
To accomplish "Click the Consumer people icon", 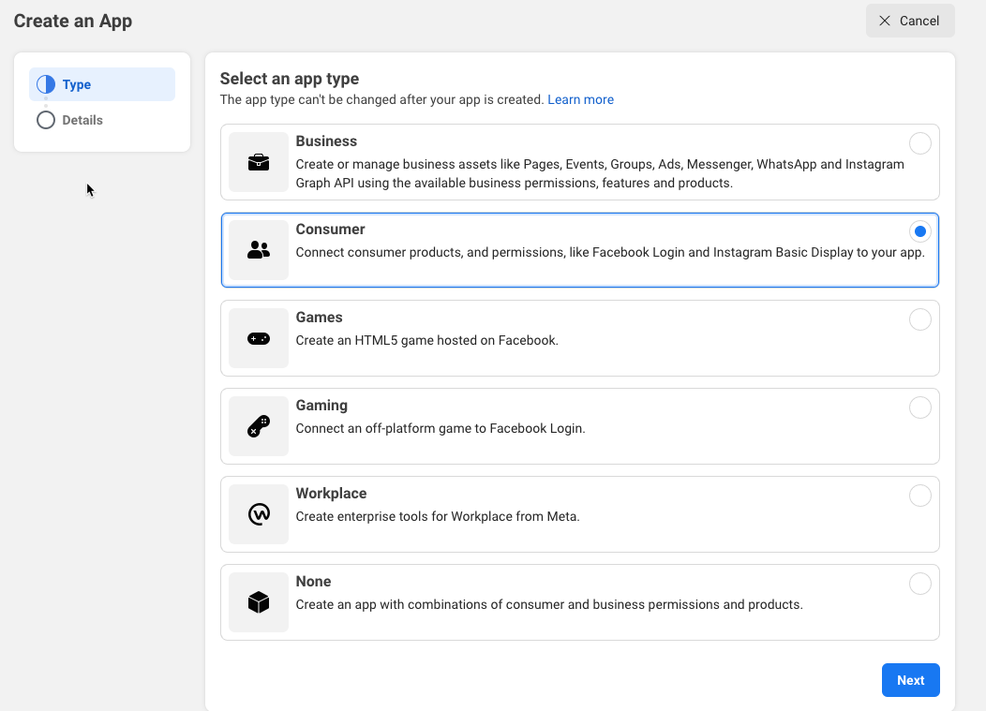I will (259, 250).
